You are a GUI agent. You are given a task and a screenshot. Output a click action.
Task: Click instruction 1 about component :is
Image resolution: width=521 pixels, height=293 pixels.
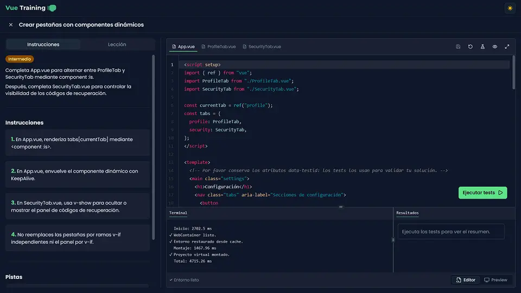coord(78,143)
